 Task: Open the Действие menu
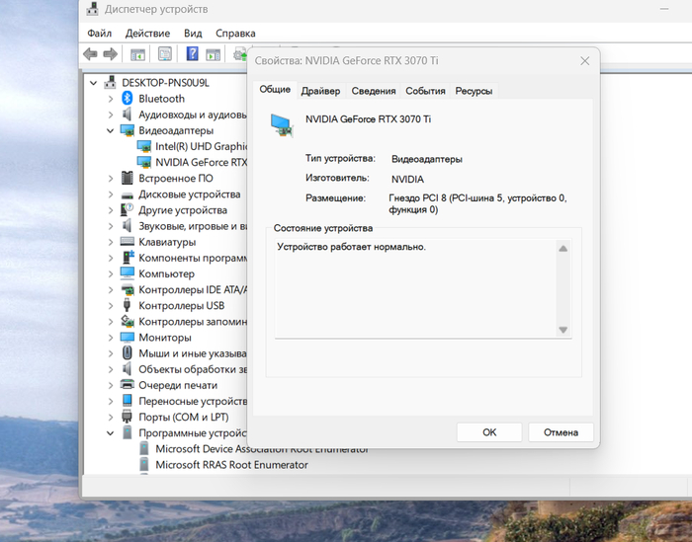147,34
